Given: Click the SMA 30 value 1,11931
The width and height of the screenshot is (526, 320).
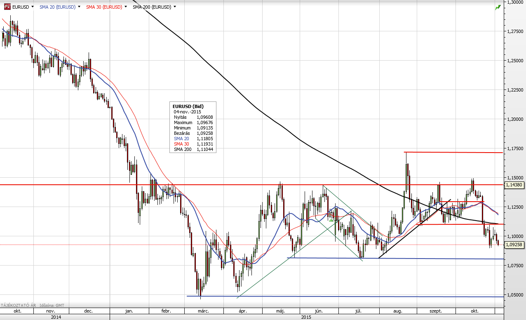Looking at the screenshot, I should pyautogui.click(x=204, y=144).
